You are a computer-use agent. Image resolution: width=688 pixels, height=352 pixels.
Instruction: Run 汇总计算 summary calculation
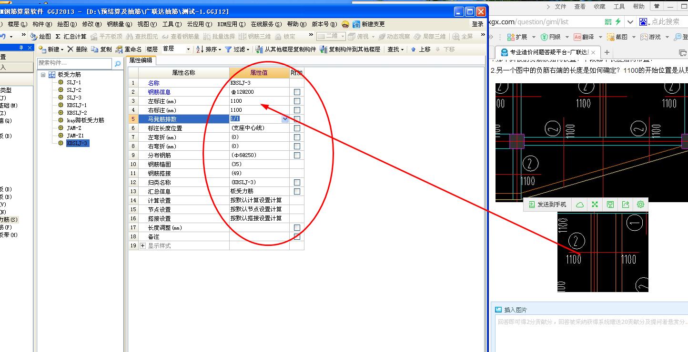[71, 36]
